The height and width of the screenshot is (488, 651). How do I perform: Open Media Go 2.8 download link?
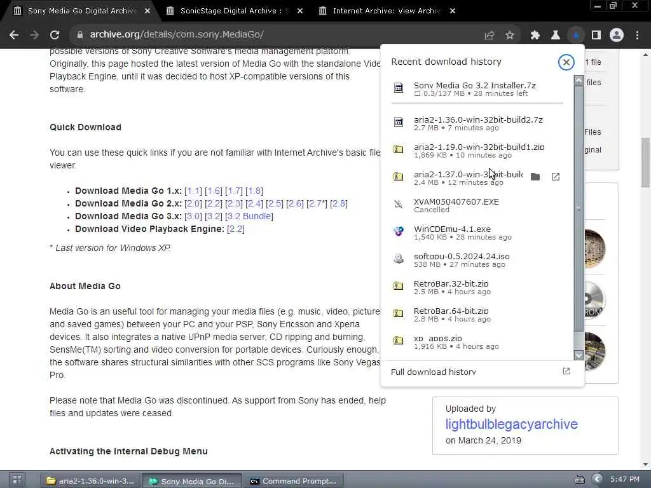coord(339,204)
